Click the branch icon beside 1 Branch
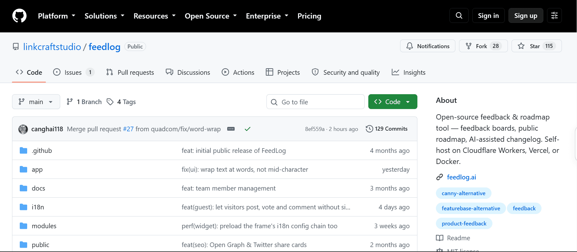 (x=70, y=102)
